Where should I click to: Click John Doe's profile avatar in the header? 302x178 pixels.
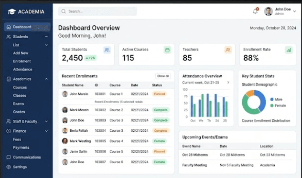click(x=268, y=11)
